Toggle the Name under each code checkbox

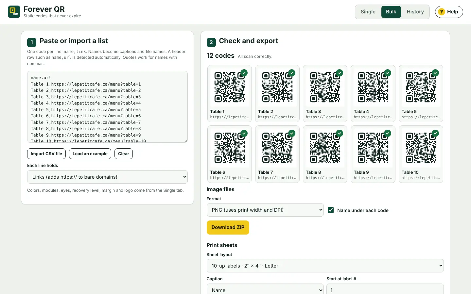331,210
